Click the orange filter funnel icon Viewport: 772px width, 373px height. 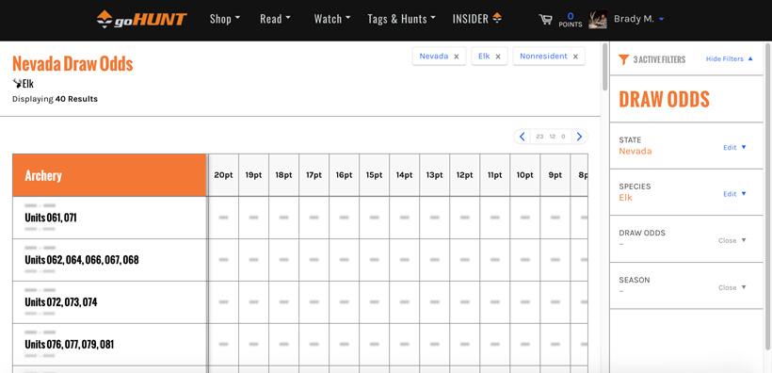point(623,59)
